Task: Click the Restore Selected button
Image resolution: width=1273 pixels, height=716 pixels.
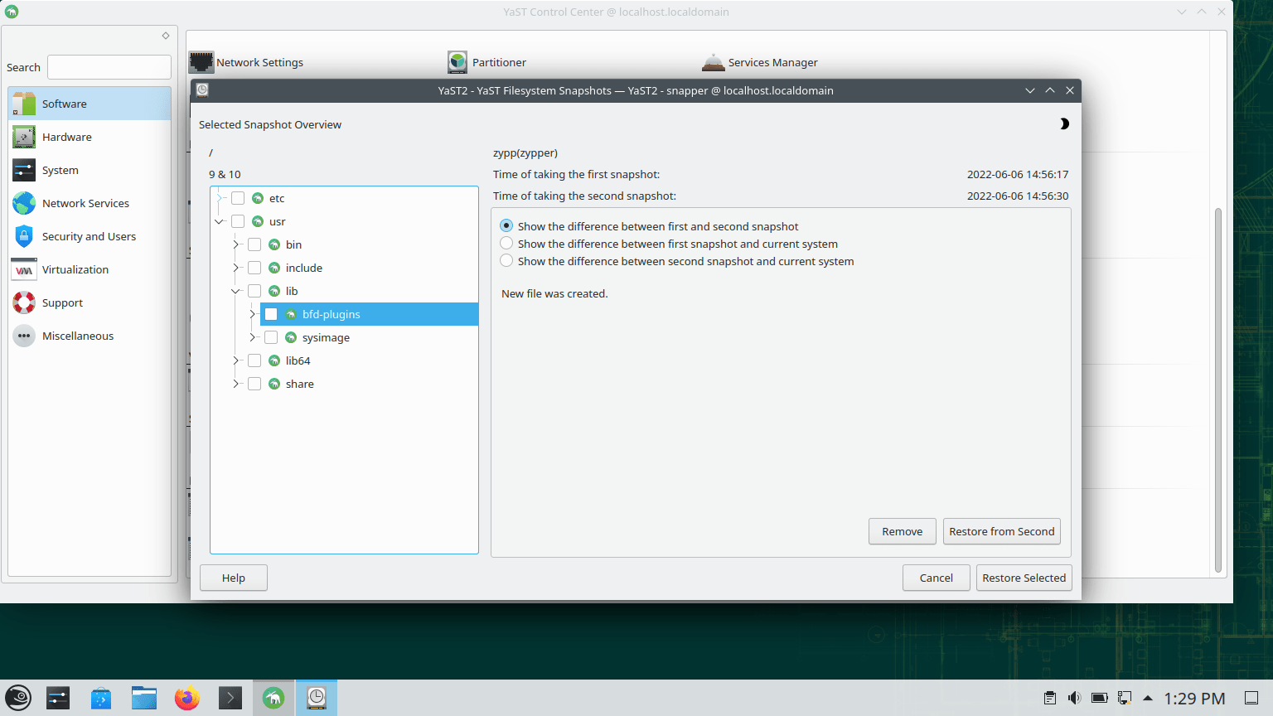Action: pos(1024,578)
